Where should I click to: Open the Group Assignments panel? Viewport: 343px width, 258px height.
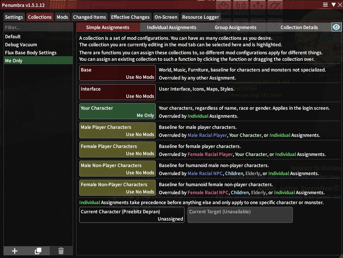[235, 27]
